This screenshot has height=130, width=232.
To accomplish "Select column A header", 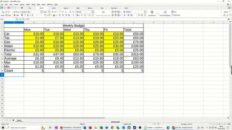I will point(14,22).
